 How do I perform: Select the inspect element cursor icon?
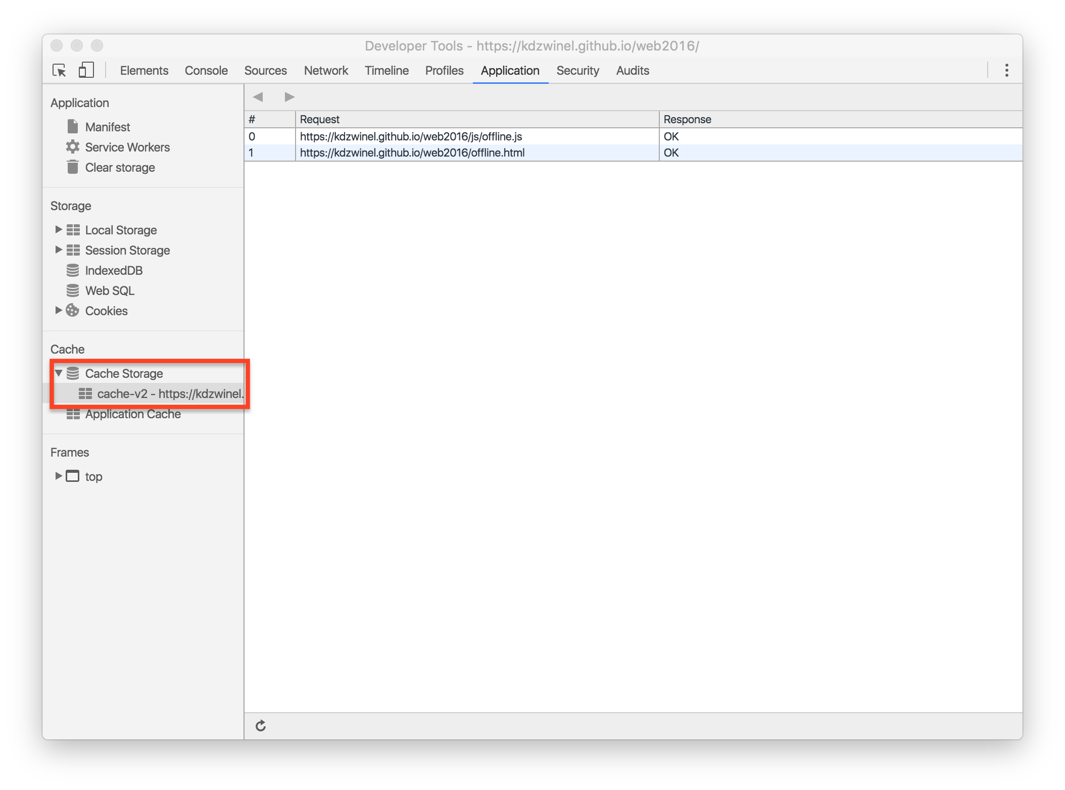point(59,71)
